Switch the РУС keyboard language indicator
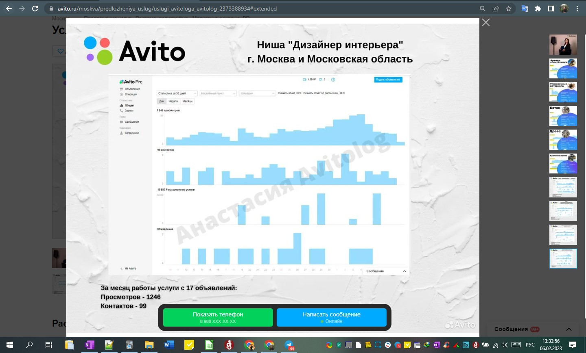Screen dimensions: 586x353 530,345
